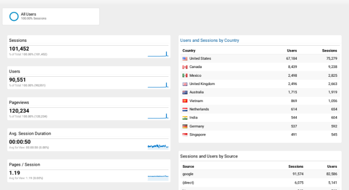Click the 1,056 sessions cell for Vietnam
The image size is (349, 190).
pyautogui.click(x=332, y=101)
